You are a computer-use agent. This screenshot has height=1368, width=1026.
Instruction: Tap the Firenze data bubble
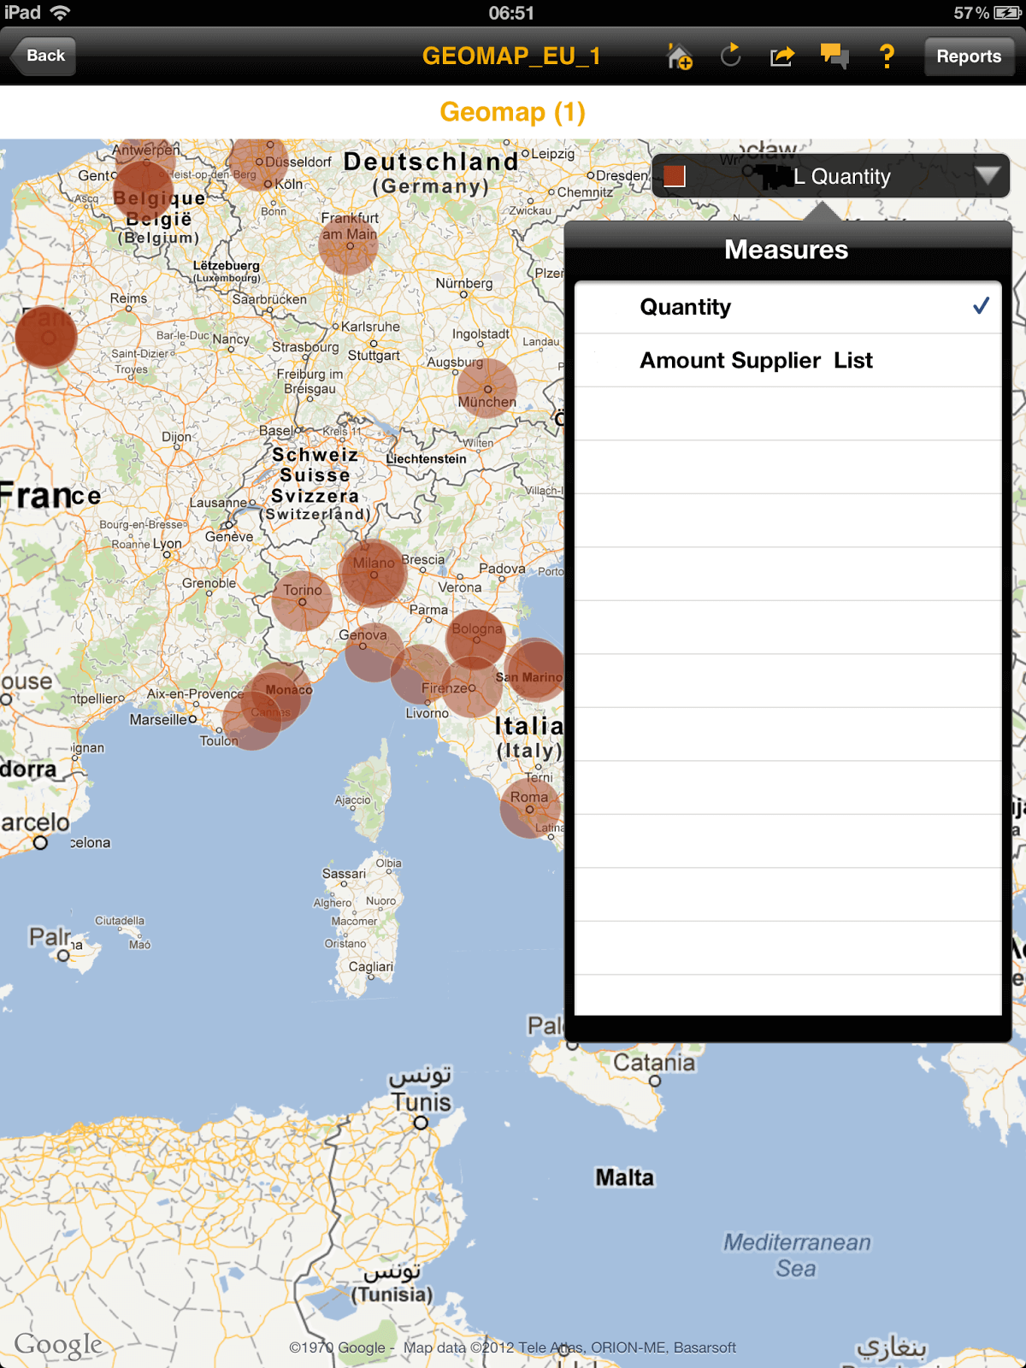coord(472,687)
